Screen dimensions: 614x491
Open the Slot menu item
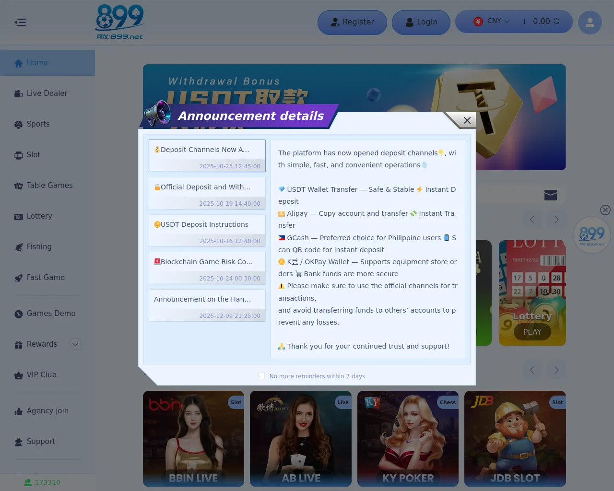(47, 155)
